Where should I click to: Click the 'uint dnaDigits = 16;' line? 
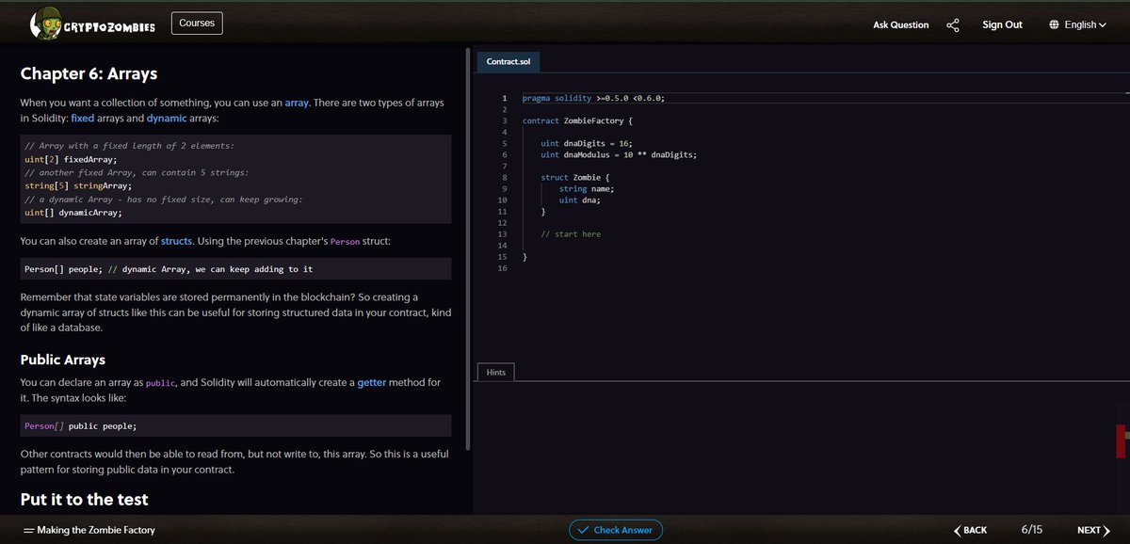(586, 143)
